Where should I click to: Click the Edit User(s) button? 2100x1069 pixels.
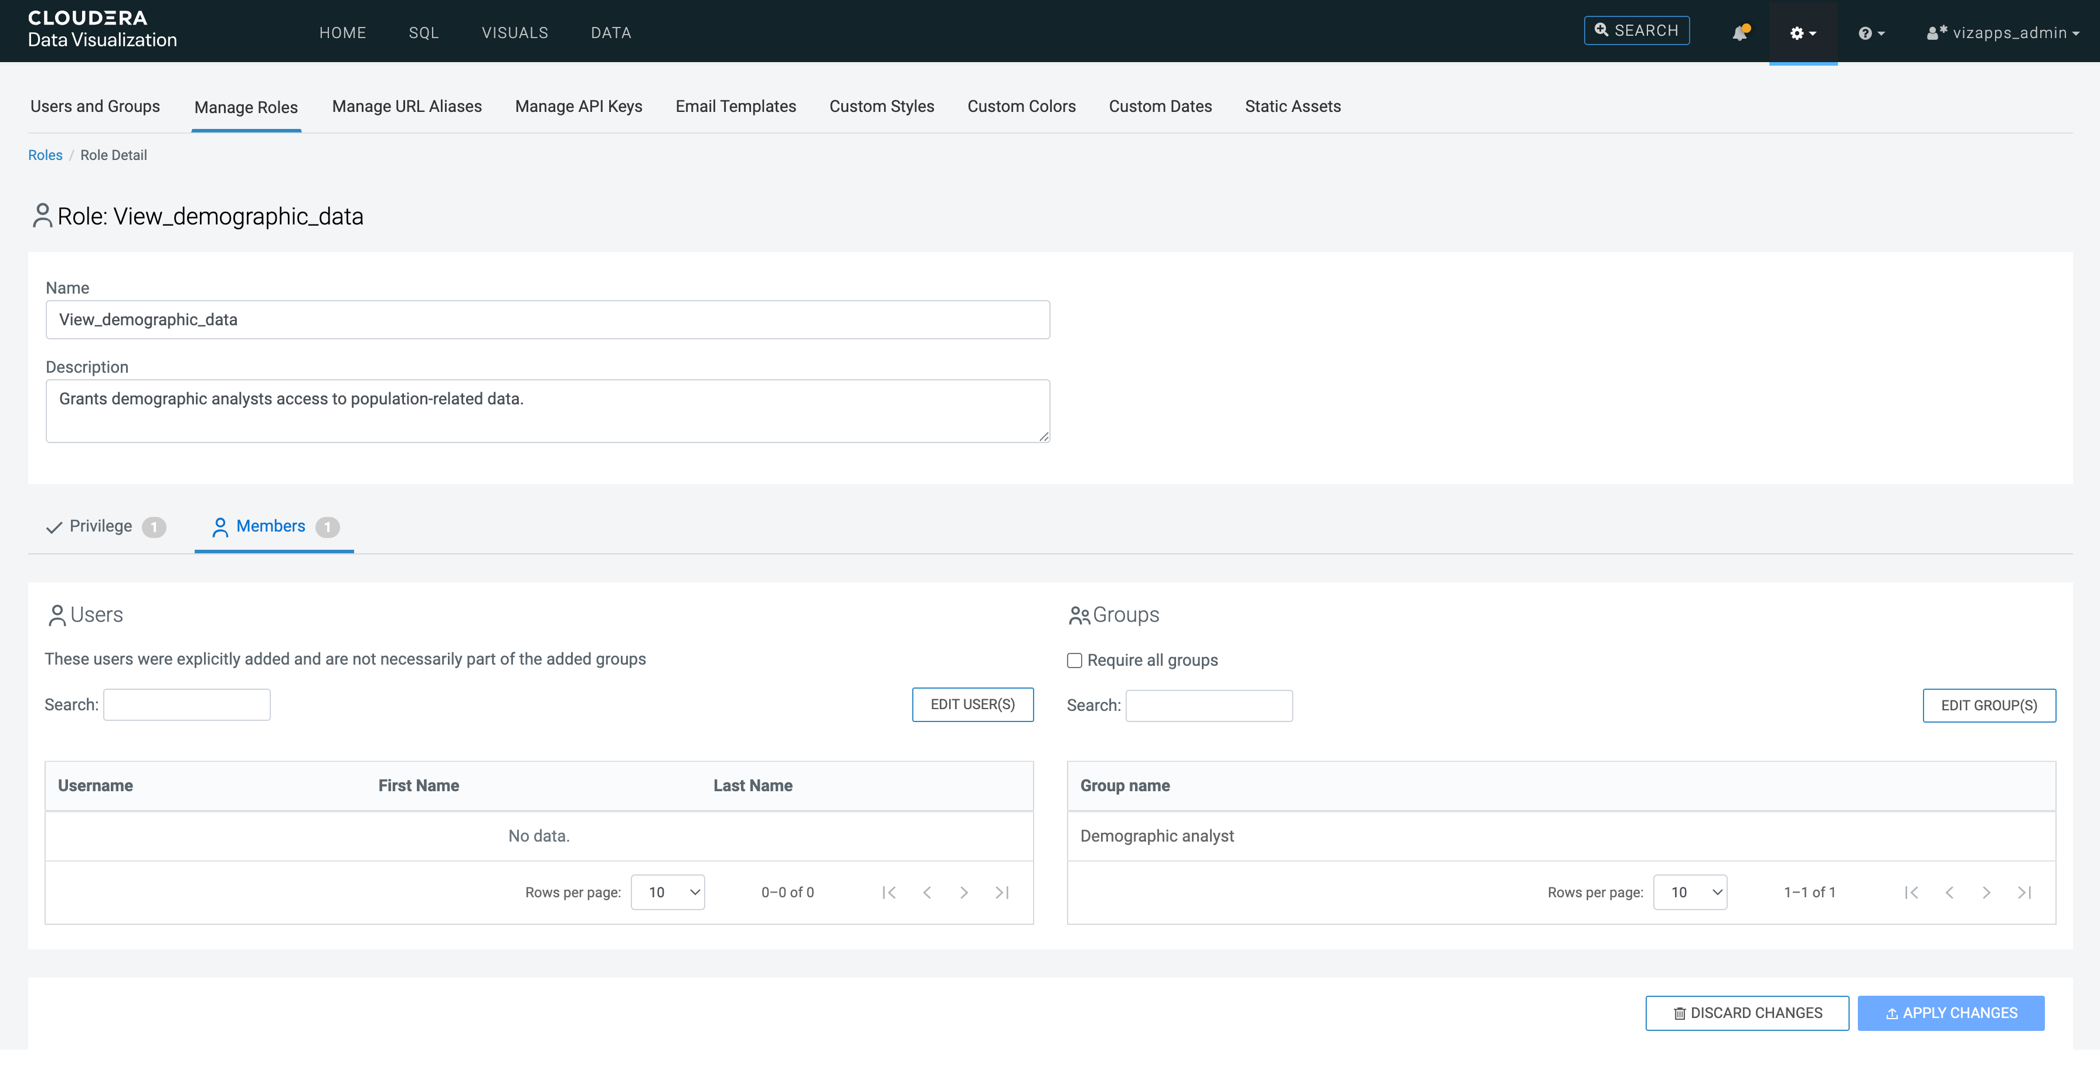(x=972, y=704)
